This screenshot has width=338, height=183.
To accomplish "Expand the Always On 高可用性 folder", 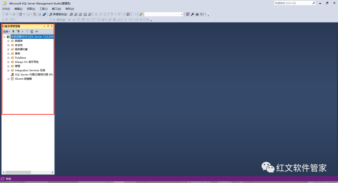I will click(x=8, y=62).
